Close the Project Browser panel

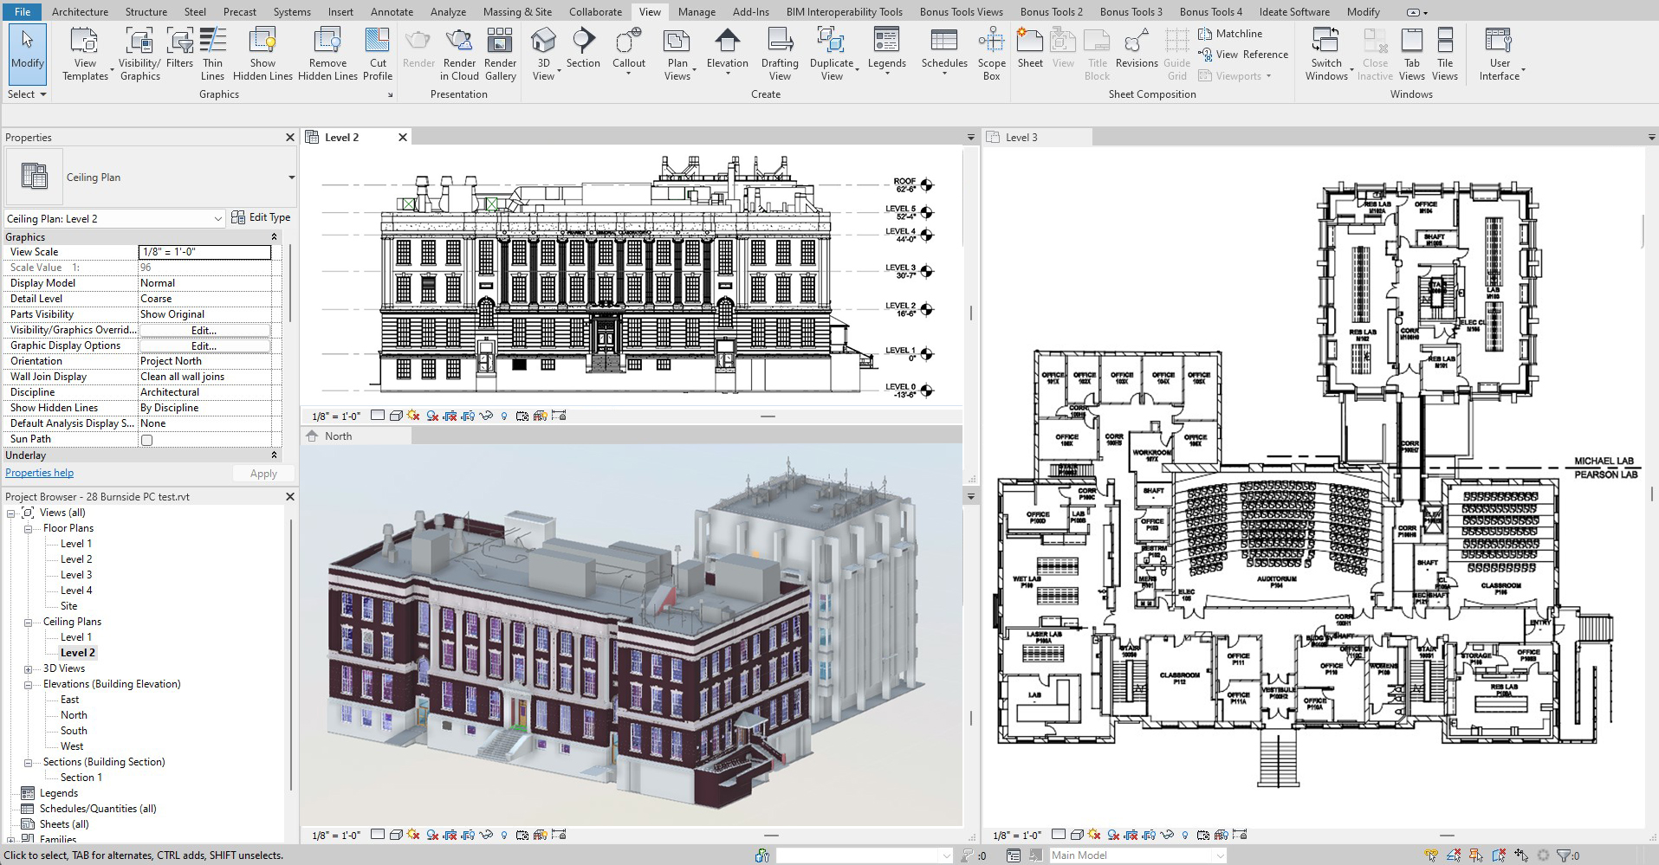(290, 497)
